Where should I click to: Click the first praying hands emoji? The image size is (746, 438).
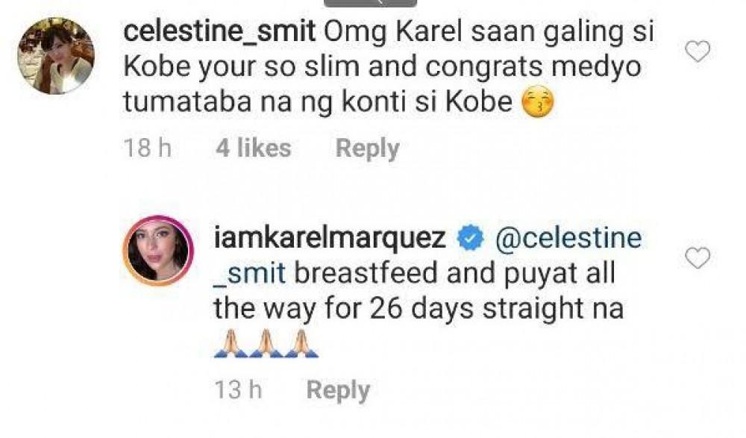coord(231,345)
